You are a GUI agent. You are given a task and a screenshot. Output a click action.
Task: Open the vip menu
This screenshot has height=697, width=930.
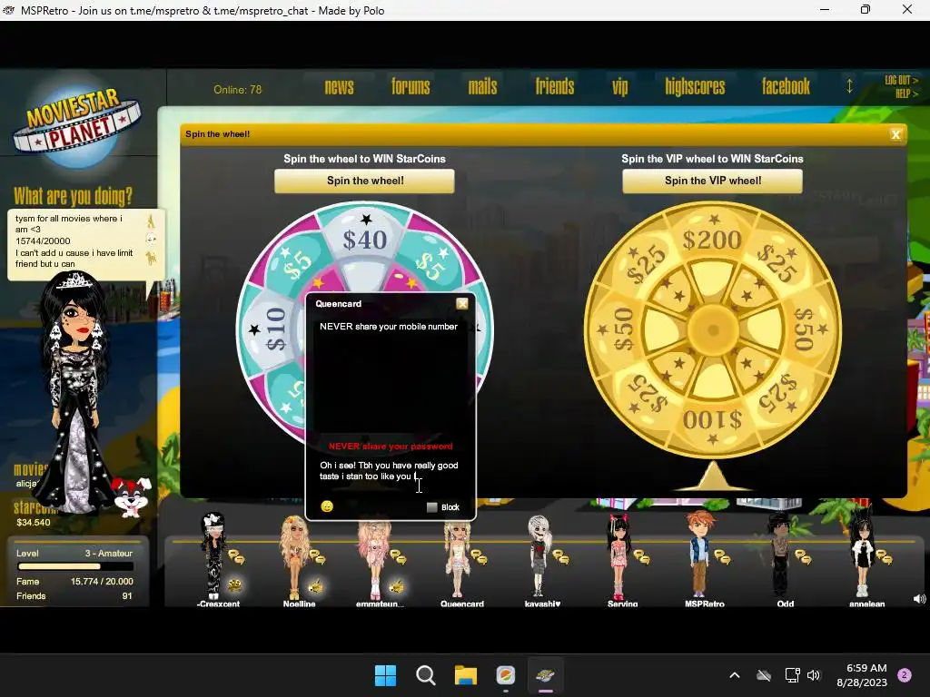(619, 88)
